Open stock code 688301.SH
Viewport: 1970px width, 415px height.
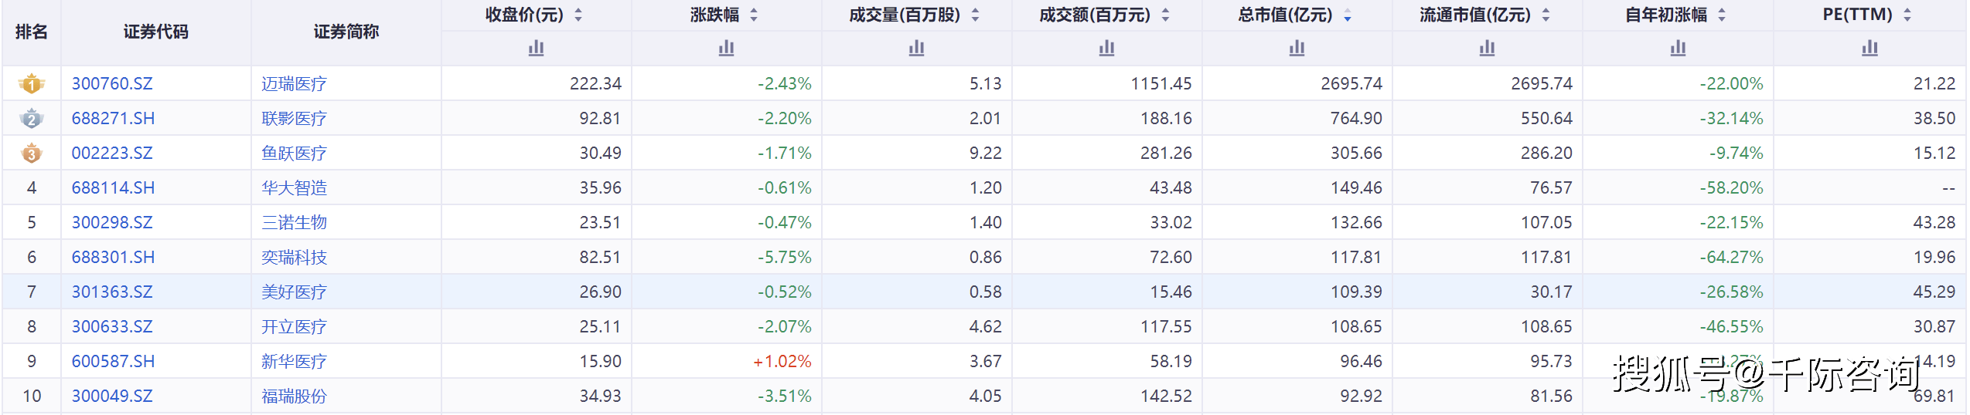coord(113,257)
